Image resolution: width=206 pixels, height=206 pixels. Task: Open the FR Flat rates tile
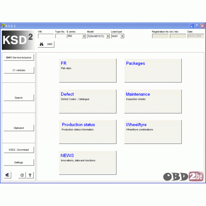[88, 70]
